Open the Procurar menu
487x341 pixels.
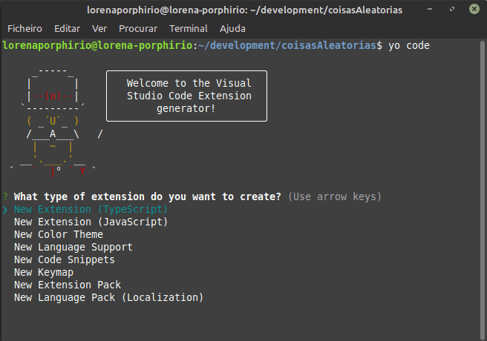[138, 28]
